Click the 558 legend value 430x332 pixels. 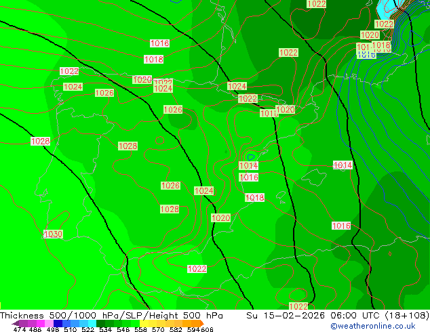click(140, 329)
